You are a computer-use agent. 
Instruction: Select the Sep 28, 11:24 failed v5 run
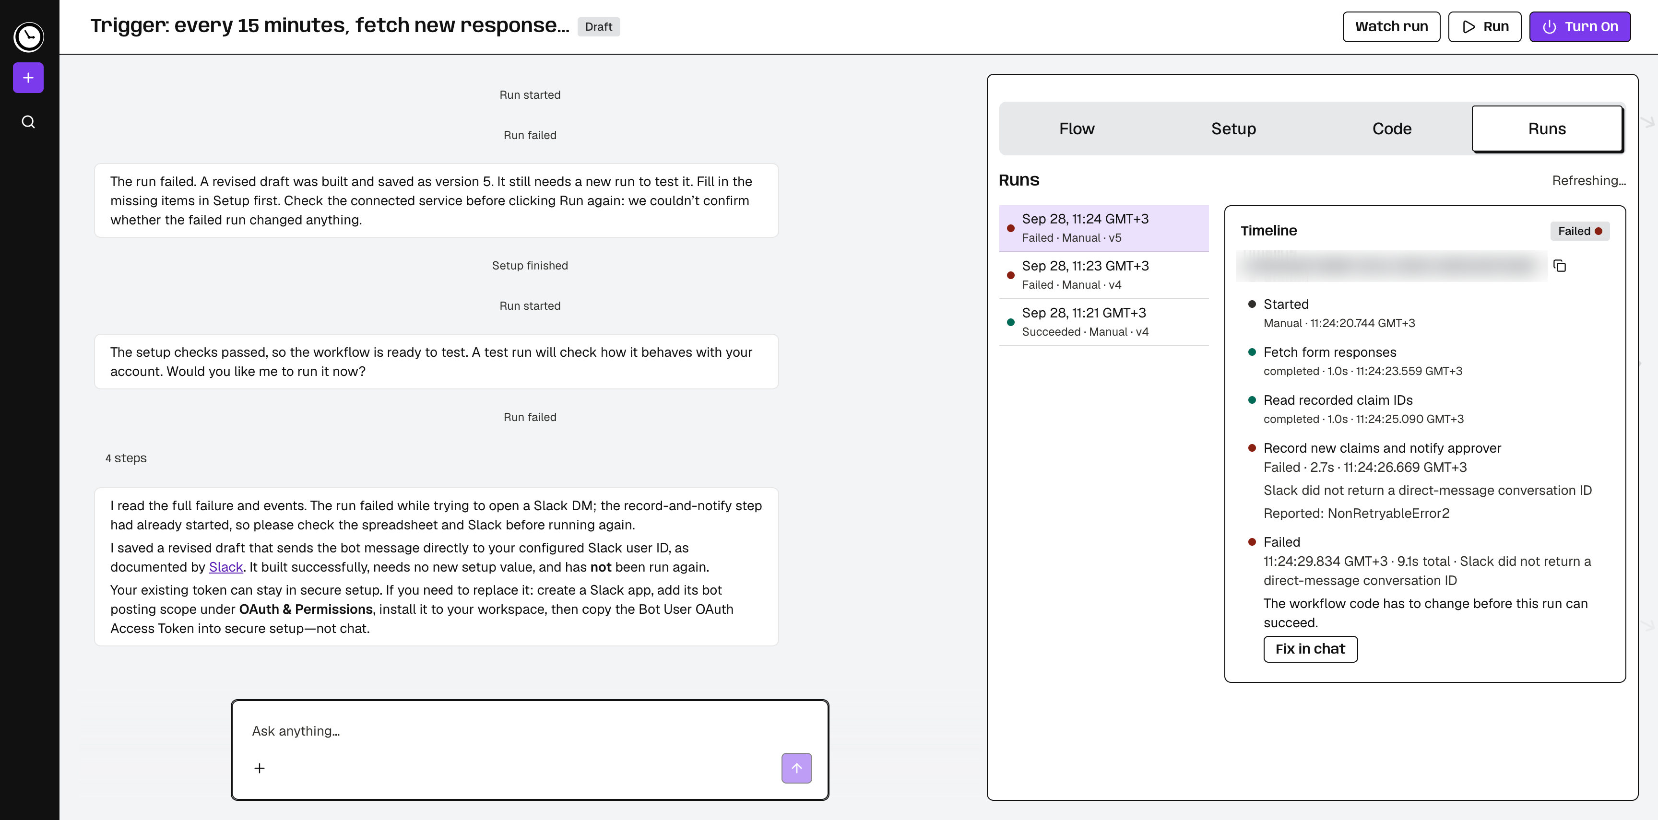pyautogui.click(x=1103, y=228)
